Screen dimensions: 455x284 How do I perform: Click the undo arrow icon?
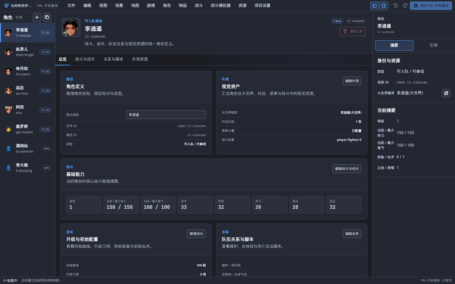point(395,5)
